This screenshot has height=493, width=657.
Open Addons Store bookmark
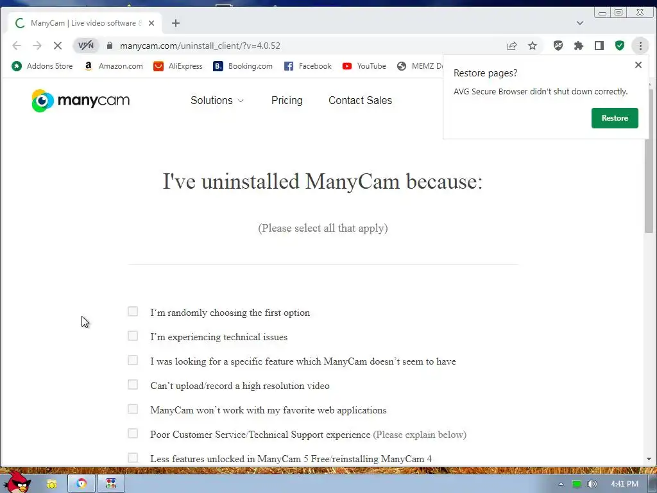click(x=42, y=66)
